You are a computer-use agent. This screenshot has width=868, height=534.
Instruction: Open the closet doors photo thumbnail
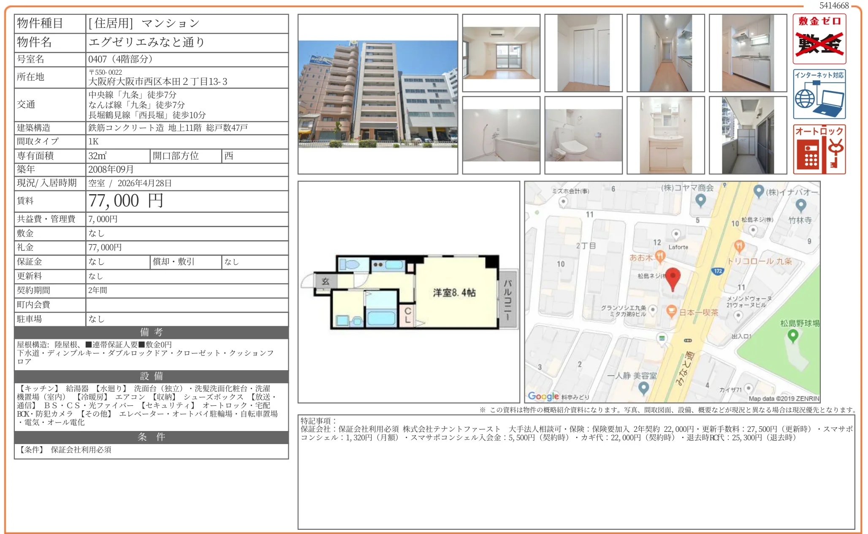(x=583, y=53)
